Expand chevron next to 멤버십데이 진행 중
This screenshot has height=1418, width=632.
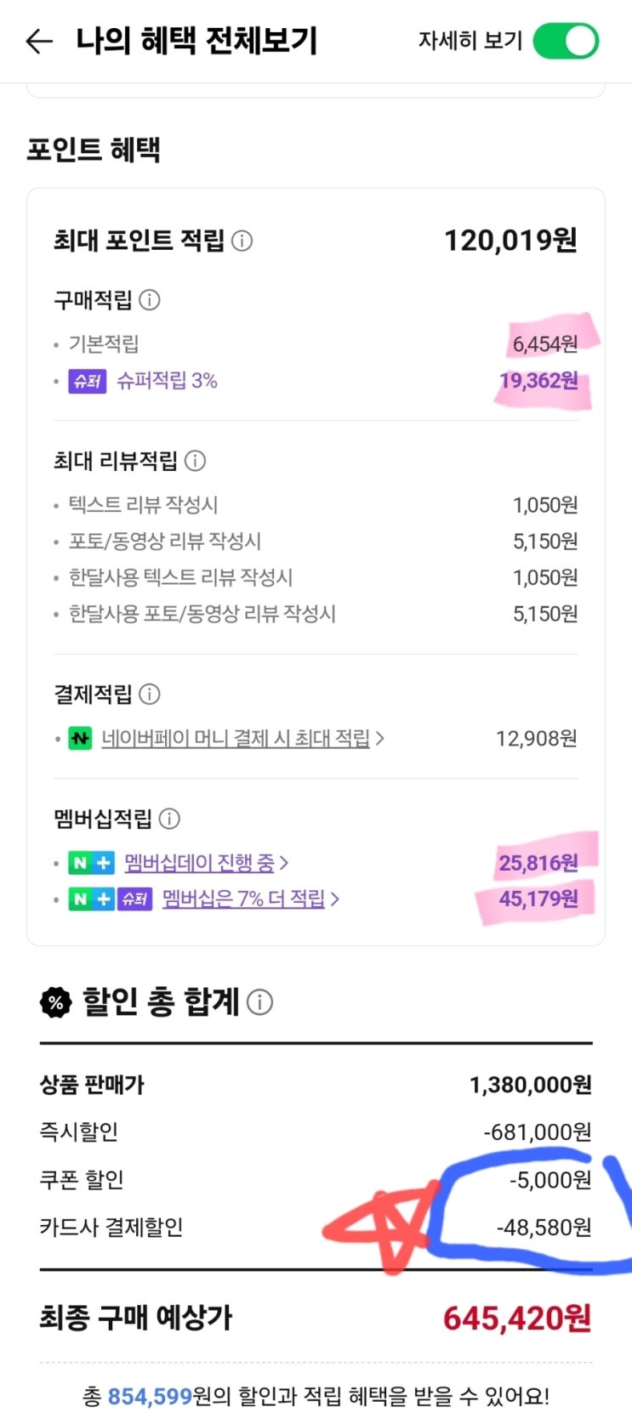[284, 863]
